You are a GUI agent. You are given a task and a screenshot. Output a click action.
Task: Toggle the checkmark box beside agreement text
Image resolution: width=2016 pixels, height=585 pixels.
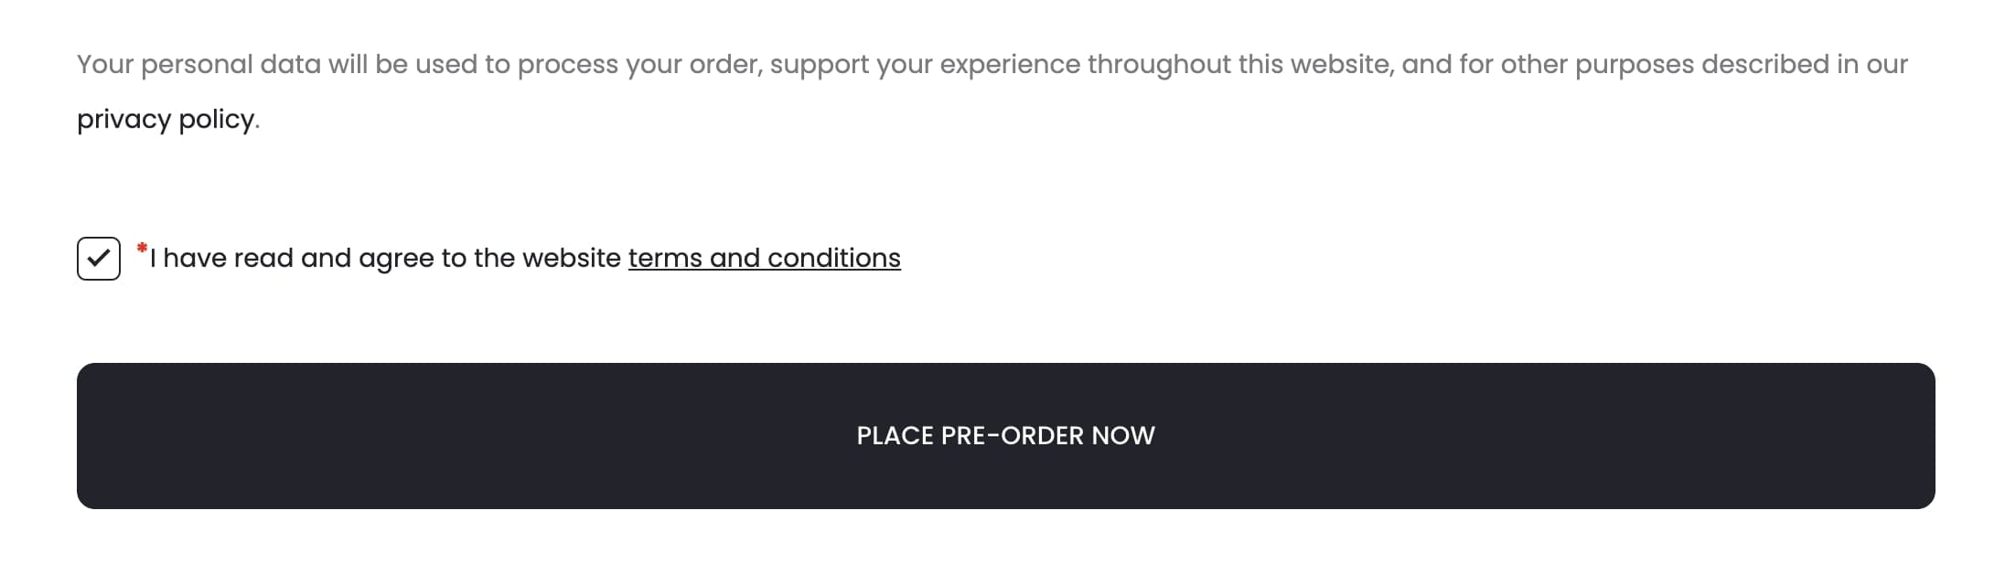coord(99,259)
